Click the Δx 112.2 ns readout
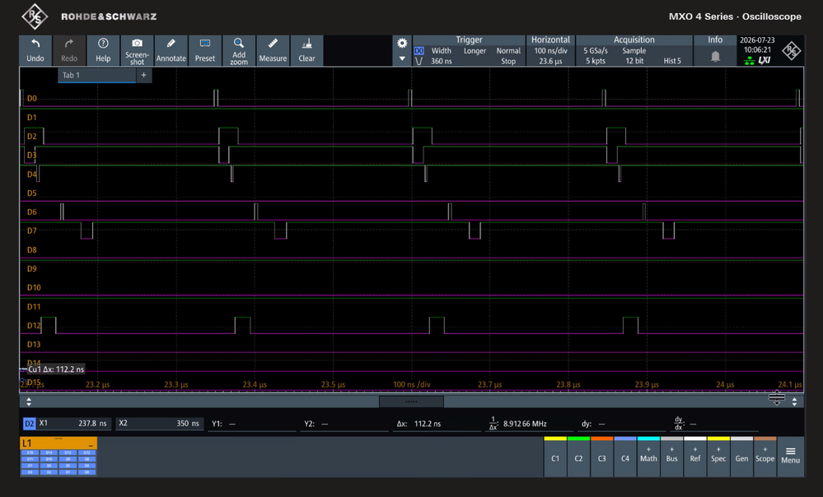 coord(437,424)
